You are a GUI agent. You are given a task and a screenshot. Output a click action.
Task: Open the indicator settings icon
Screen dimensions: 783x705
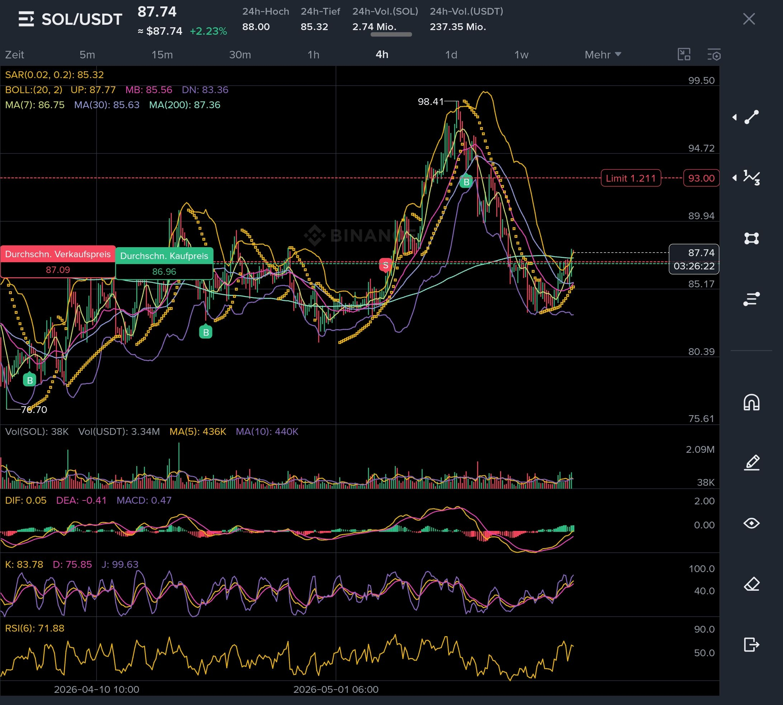(714, 54)
